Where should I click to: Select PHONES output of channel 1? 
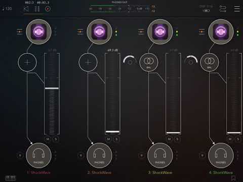pyautogui.click(x=38, y=155)
